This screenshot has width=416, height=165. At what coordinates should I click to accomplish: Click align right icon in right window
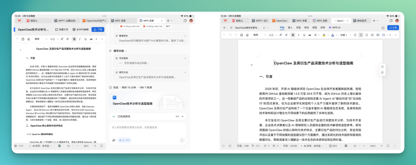pyautogui.click(x=366, y=35)
